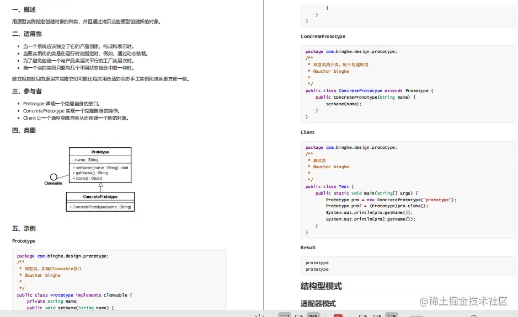
Task: Click code line "public void setName(String name) {"
Action: 71,308
